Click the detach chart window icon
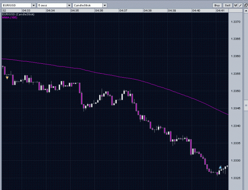Screen dimensions: 248x190 click(246, 6)
